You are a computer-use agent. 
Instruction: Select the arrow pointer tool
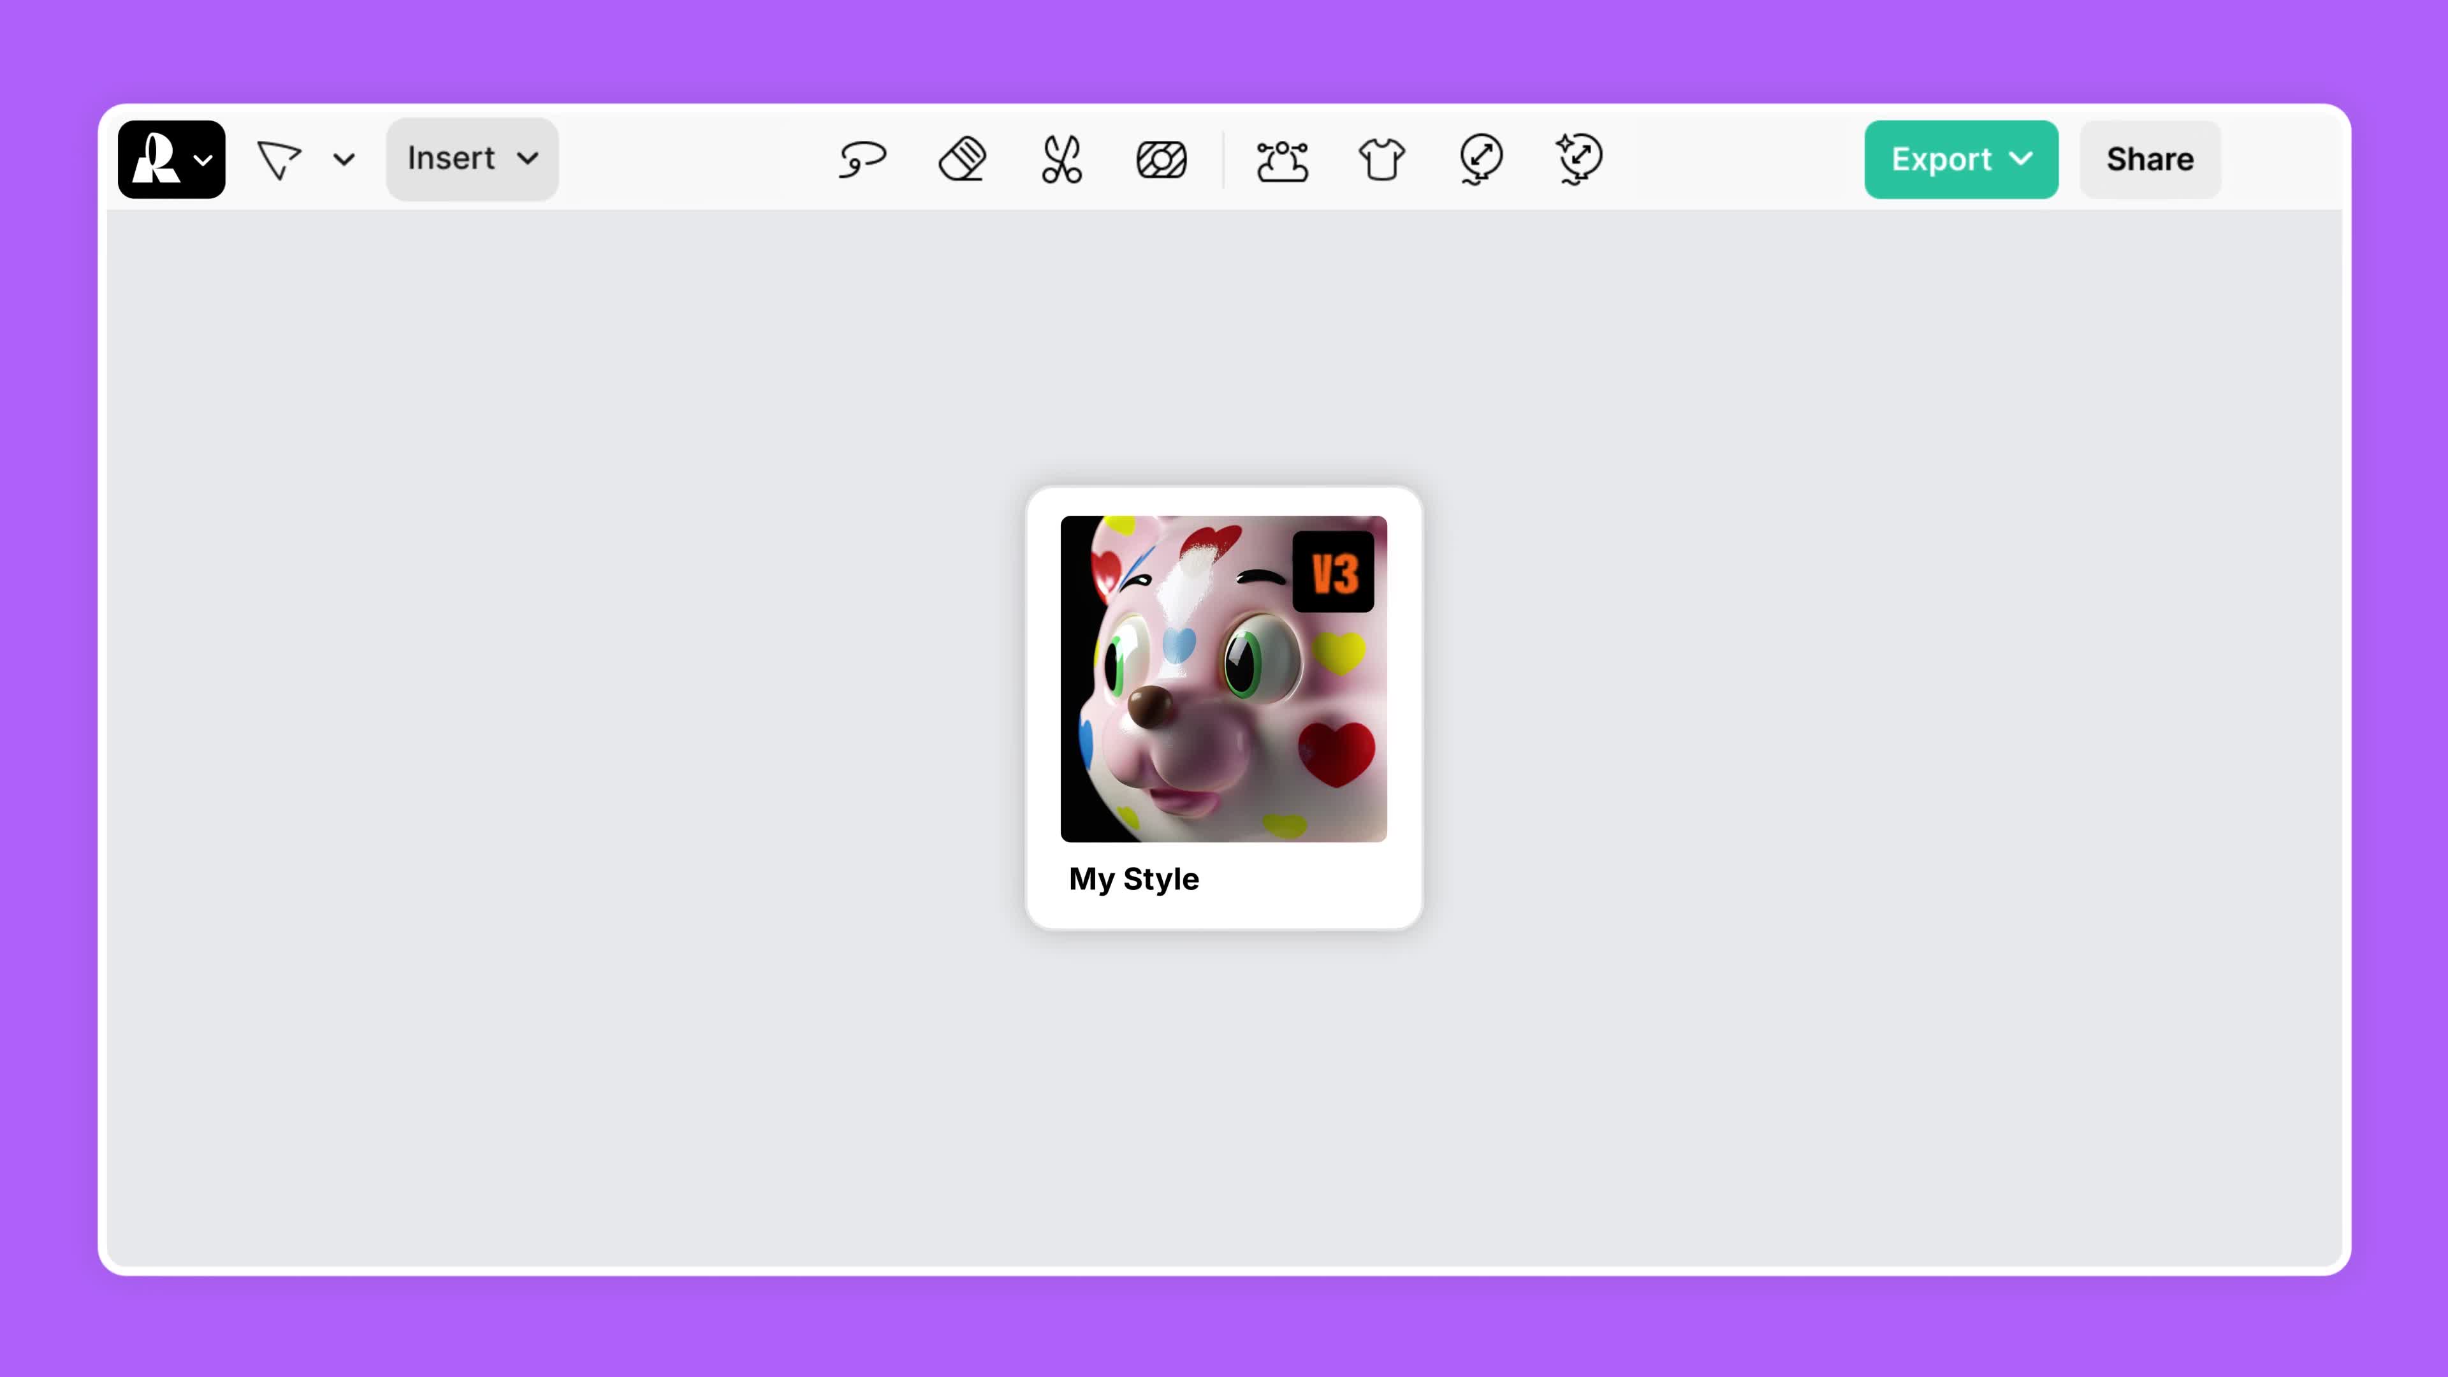coord(279,159)
